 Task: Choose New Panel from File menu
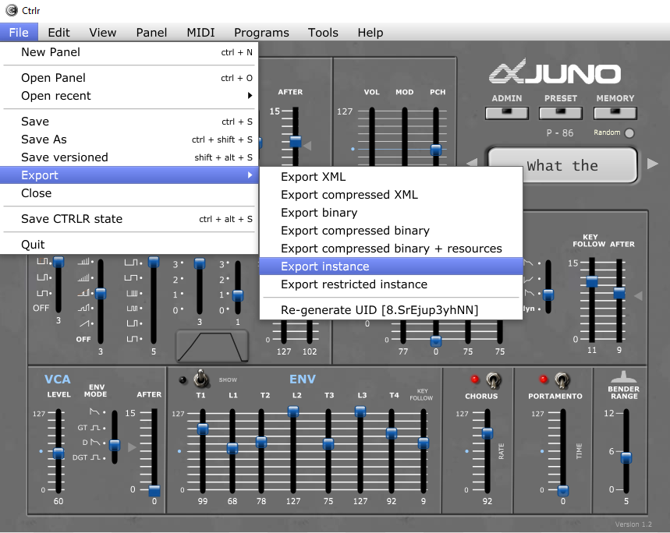[129, 52]
